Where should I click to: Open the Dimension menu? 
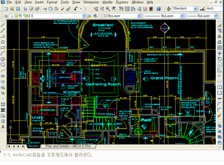[91, 2]
